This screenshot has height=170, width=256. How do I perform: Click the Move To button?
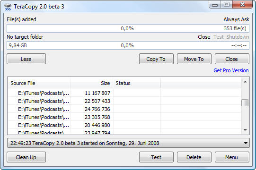pyautogui.click(x=194, y=59)
